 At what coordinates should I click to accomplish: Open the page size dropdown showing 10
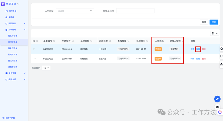point(46,68)
